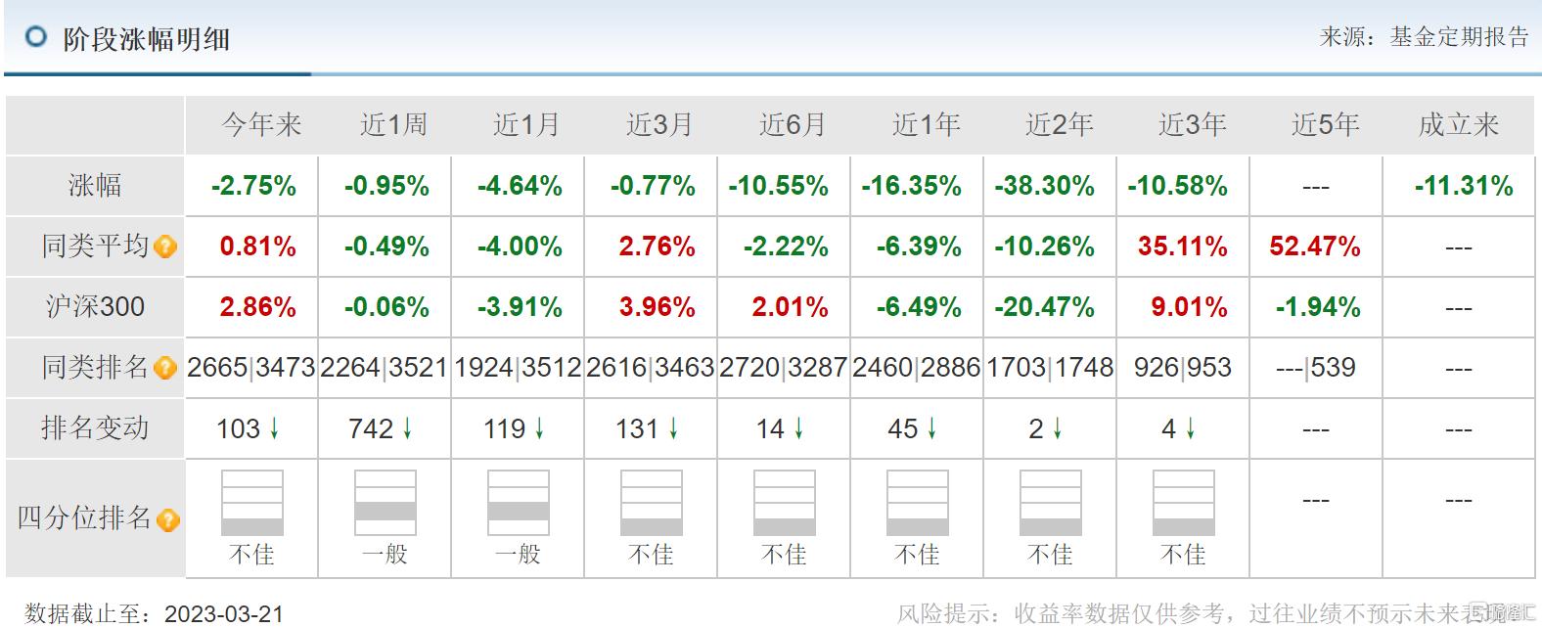
Task: Click the -10.55% six-month return value
Action: point(778,186)
